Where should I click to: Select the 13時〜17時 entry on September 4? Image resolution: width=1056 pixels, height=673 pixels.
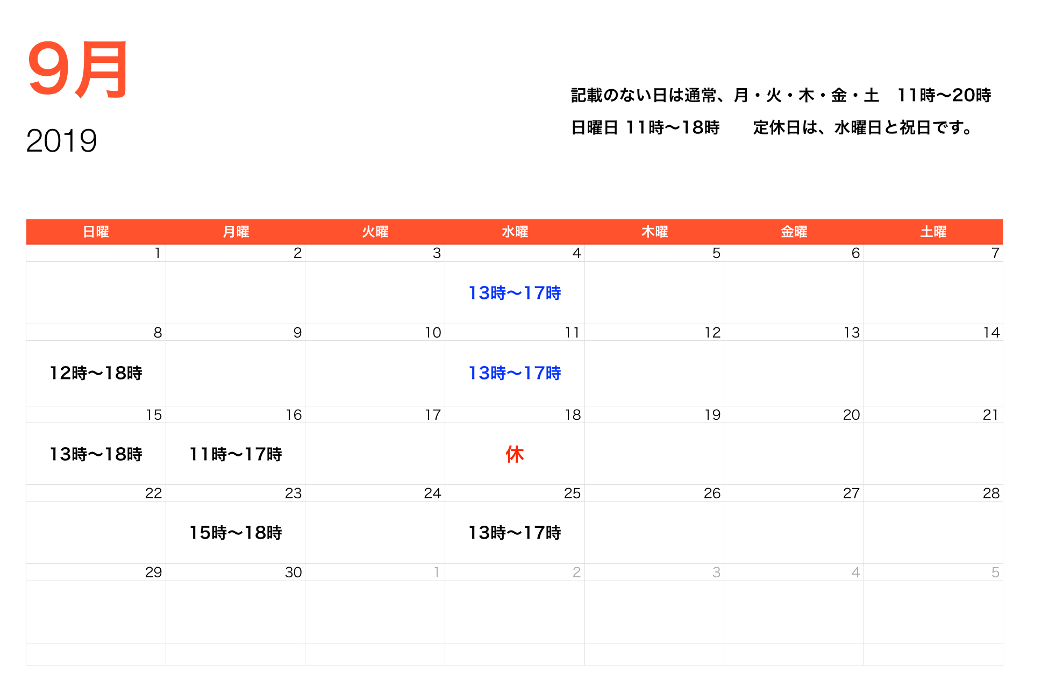515,293
